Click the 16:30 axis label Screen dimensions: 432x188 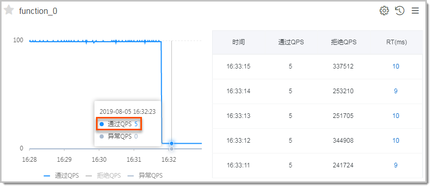[99, 160]
